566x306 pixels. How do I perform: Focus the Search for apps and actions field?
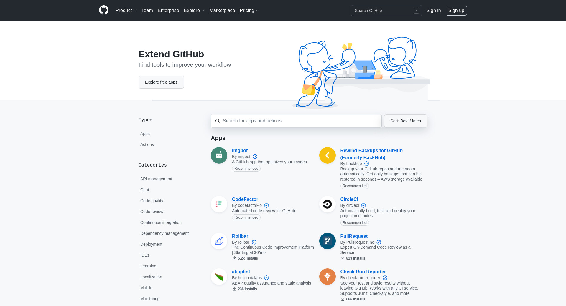tap(296, 121)
